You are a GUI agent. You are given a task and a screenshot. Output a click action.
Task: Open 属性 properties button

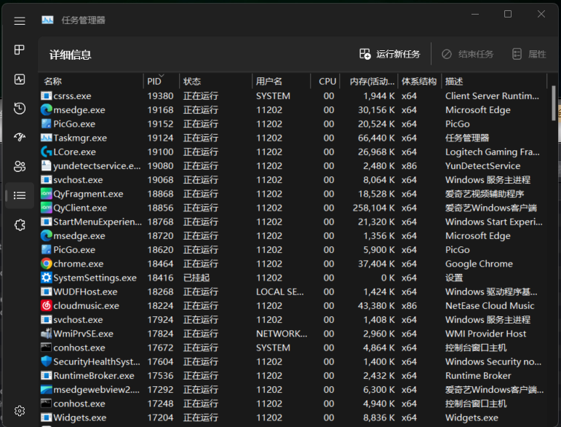point(529,54)
